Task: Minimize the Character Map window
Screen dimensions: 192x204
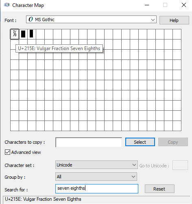Action: [147, 5]
